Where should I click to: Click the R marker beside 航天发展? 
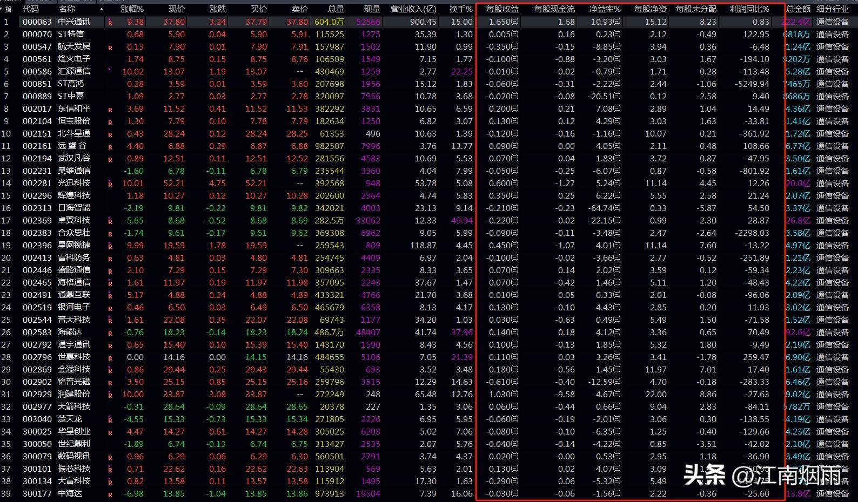tap(110, 48)
